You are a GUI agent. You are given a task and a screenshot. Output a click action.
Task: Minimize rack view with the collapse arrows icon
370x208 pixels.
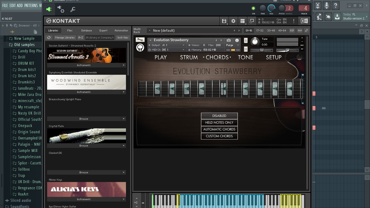coord(307,31)
